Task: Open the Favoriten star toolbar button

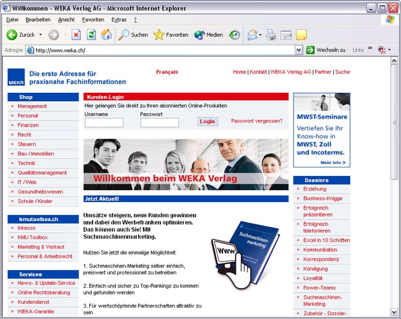Action: pos(171,35)
